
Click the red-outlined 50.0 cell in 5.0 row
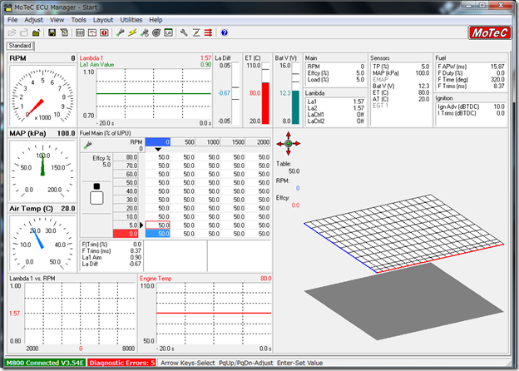pyautogui.click(x=157, y=225)
